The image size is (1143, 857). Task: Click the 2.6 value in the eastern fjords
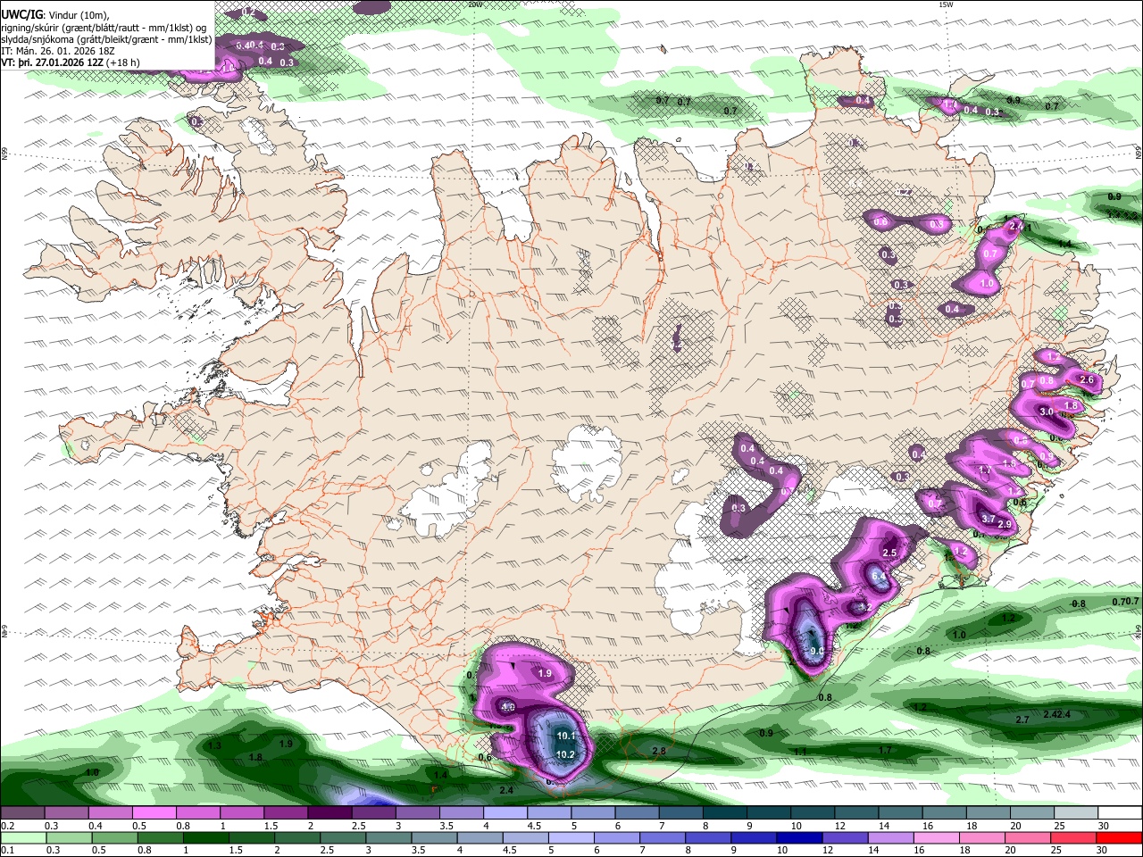(x=1087, y=379)
